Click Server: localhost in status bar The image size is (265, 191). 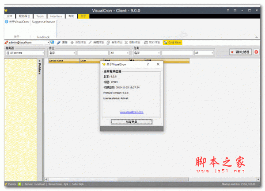[34, 184]
